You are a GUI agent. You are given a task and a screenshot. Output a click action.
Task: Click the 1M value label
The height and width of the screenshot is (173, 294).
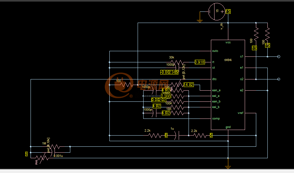tap(44, 143)
